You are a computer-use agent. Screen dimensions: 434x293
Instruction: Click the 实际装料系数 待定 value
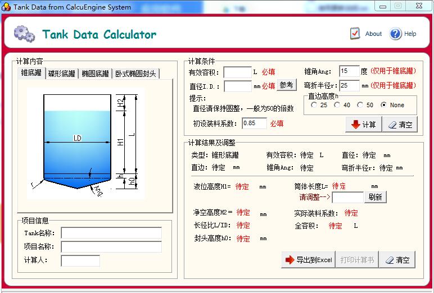(351, 213)
